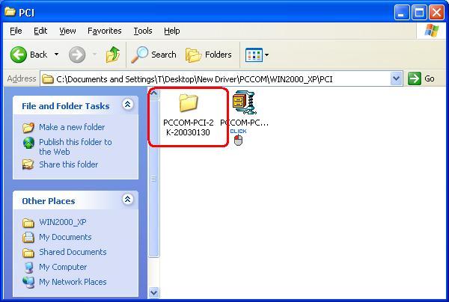Screen dimensions: 449x302
Task: Open the Favorites menu
Action: [x=105, y=31]
